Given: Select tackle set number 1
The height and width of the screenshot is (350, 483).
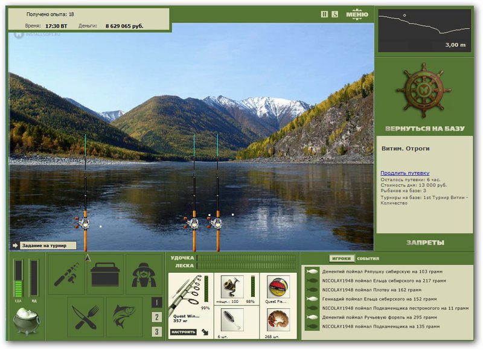Looking at the screenshot, I should (156, 302).
